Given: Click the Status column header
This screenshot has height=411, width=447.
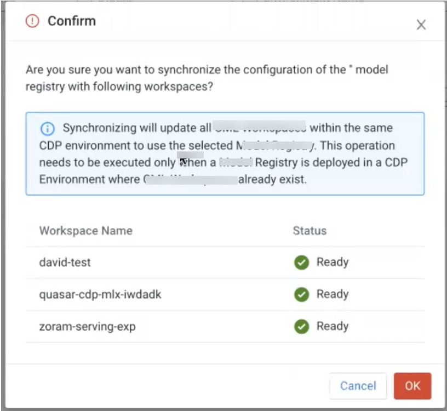Looking at the screenshot, I should [310, 230].
